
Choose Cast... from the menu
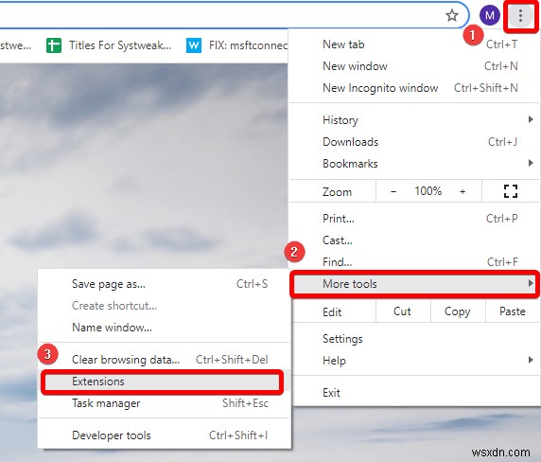(413, 240)
